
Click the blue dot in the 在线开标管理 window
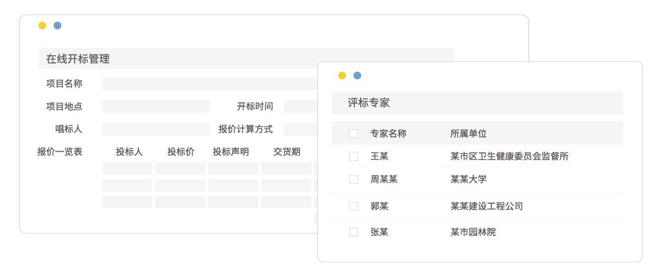[57, 26]
